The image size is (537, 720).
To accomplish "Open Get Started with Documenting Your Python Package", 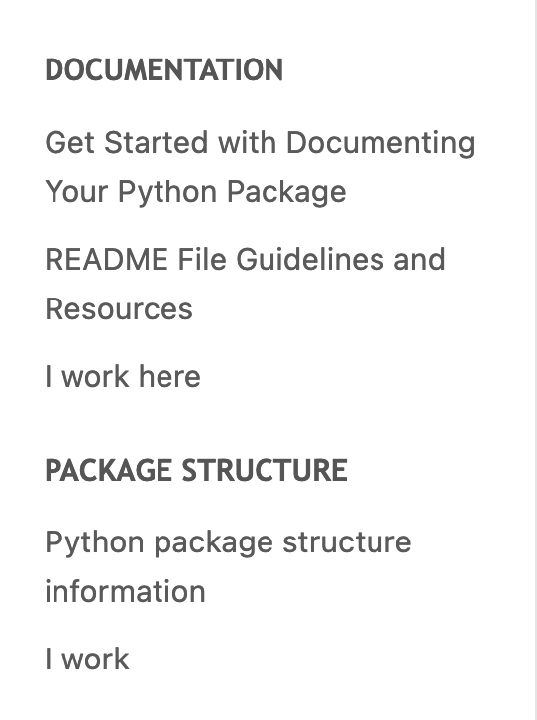I will point(260,167).
